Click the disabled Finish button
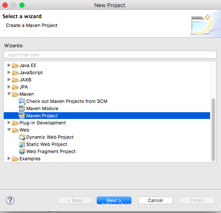The image size is (221, 213). [x=197, y=200]
